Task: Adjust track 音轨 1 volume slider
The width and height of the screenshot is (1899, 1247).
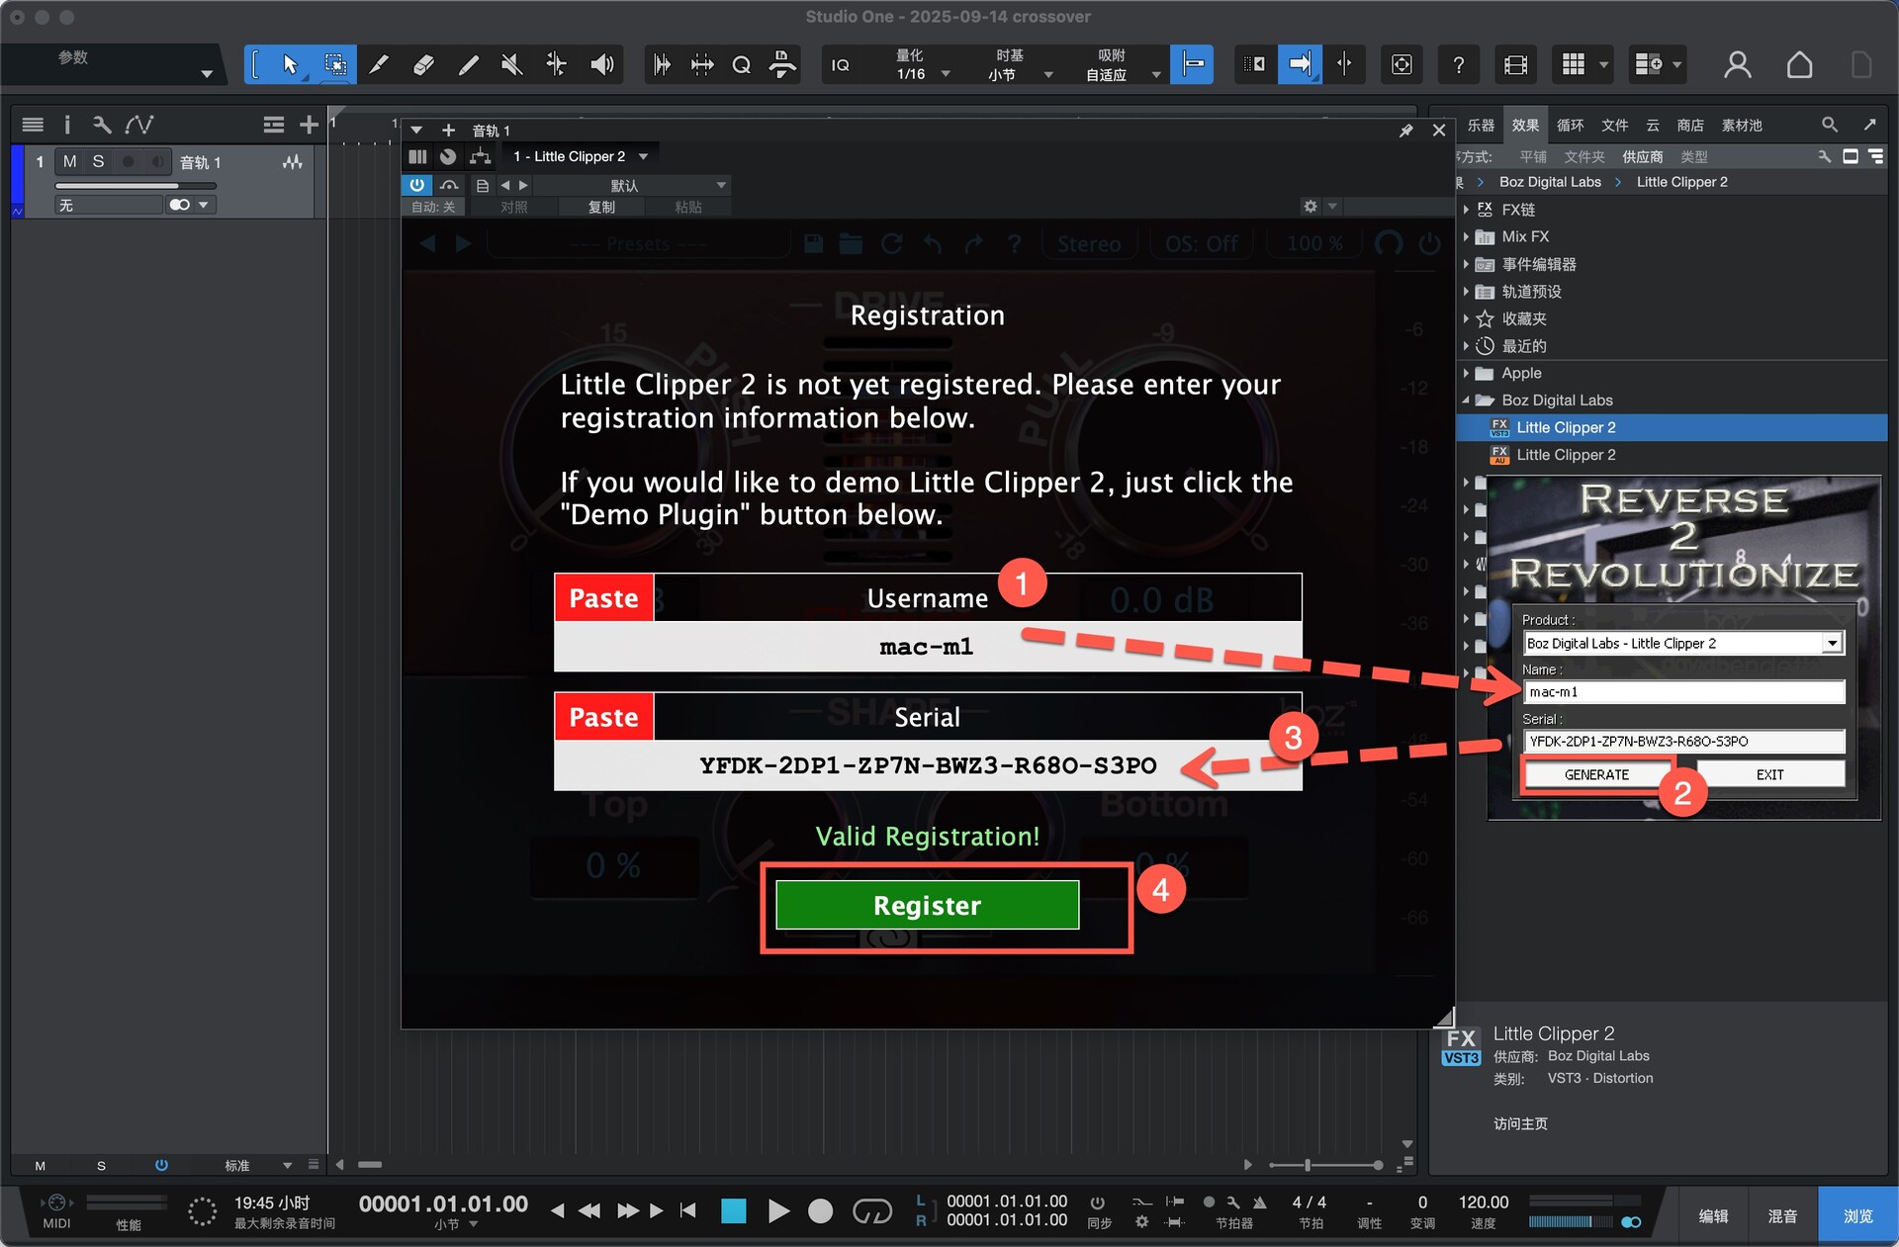Action: click(x=136, y=186)
